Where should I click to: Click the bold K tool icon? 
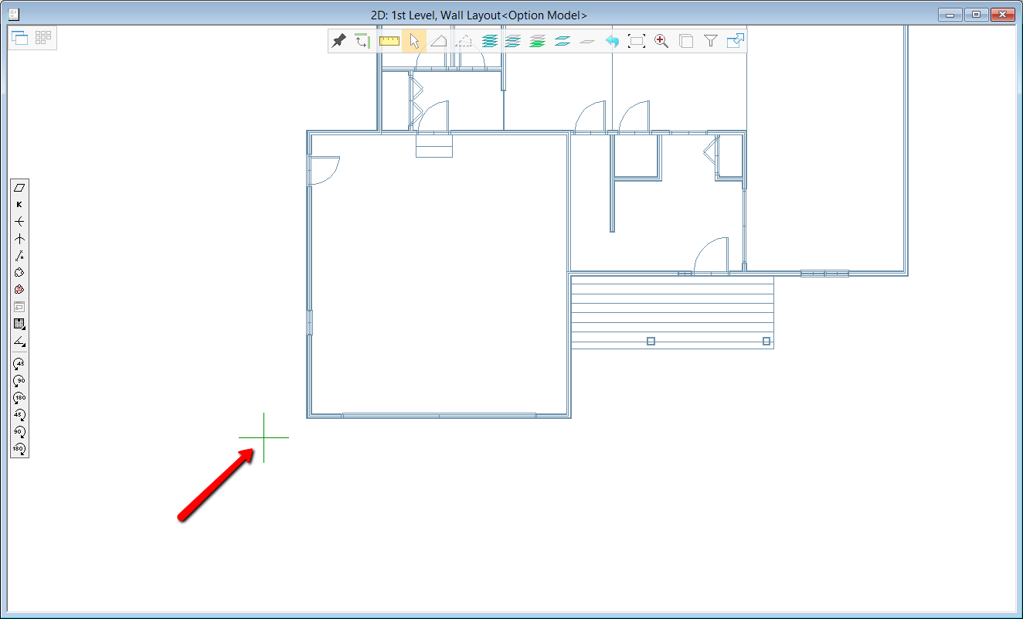19,204
